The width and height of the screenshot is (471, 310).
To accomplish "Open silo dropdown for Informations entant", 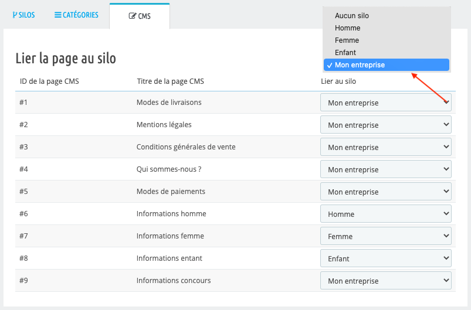I will [386, 258].
